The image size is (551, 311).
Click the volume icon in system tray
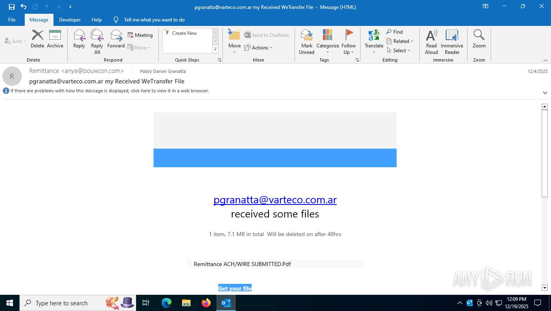point(489,303)
